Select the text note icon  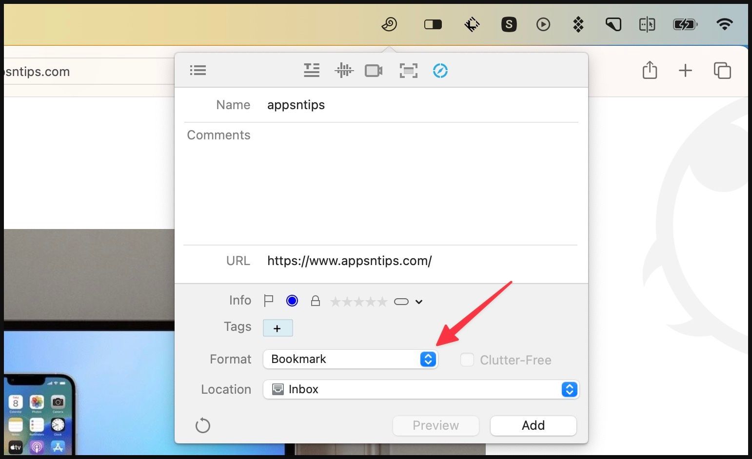tap(312, 71)
